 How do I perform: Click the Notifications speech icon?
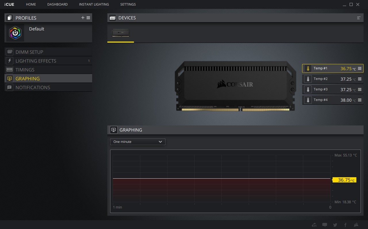[x=9, y=87]
